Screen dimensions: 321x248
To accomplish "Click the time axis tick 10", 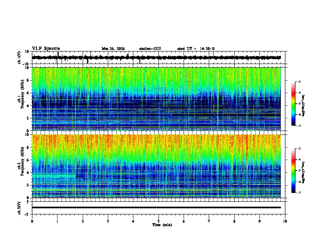I will (285, 221).
